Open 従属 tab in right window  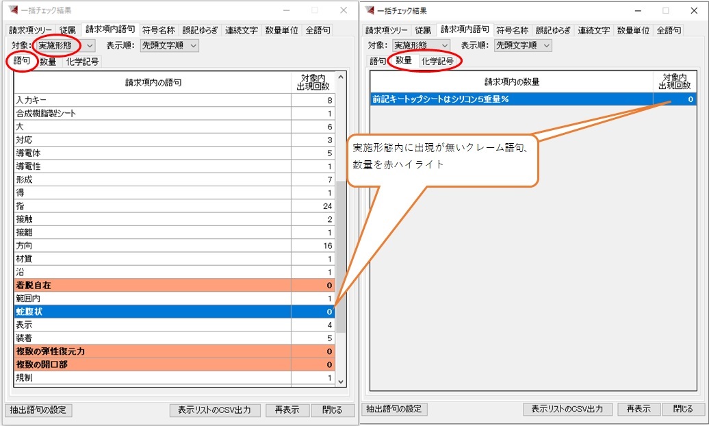point(423,30)
